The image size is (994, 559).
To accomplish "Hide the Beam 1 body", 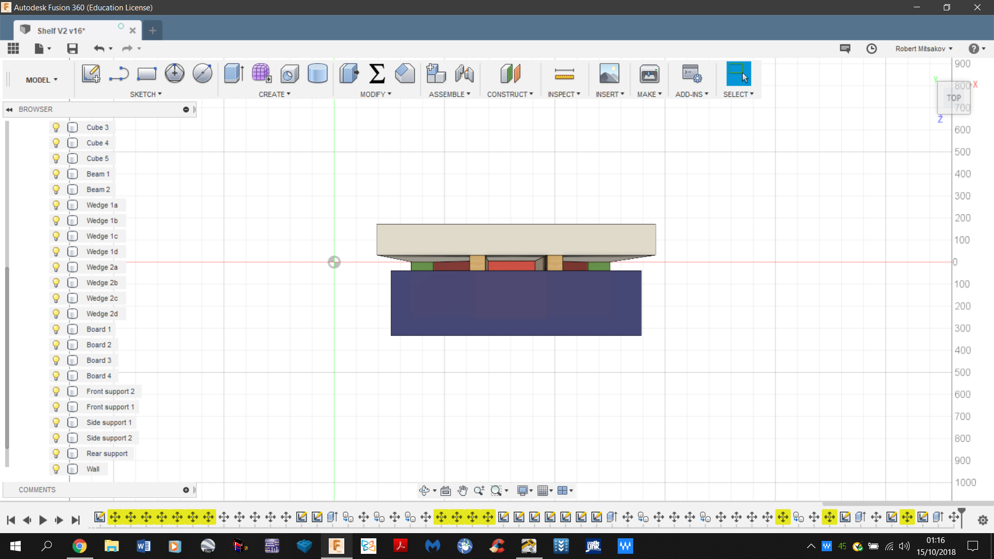I will click(x=56, y=174).
